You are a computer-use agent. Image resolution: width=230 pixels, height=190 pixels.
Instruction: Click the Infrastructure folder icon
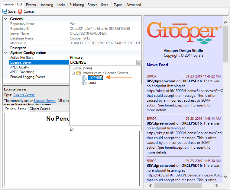pos(79,73)
